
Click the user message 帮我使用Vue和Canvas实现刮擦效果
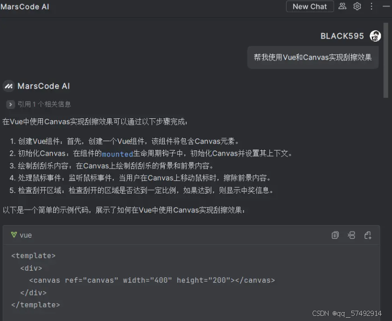pyautogui.click(x=313, y=57)
